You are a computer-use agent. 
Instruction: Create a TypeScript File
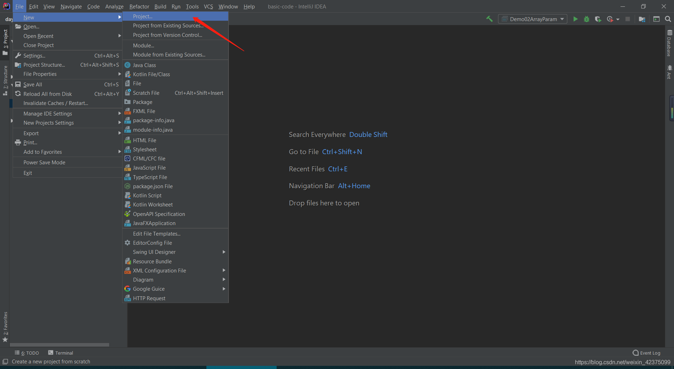pos(175,177)
